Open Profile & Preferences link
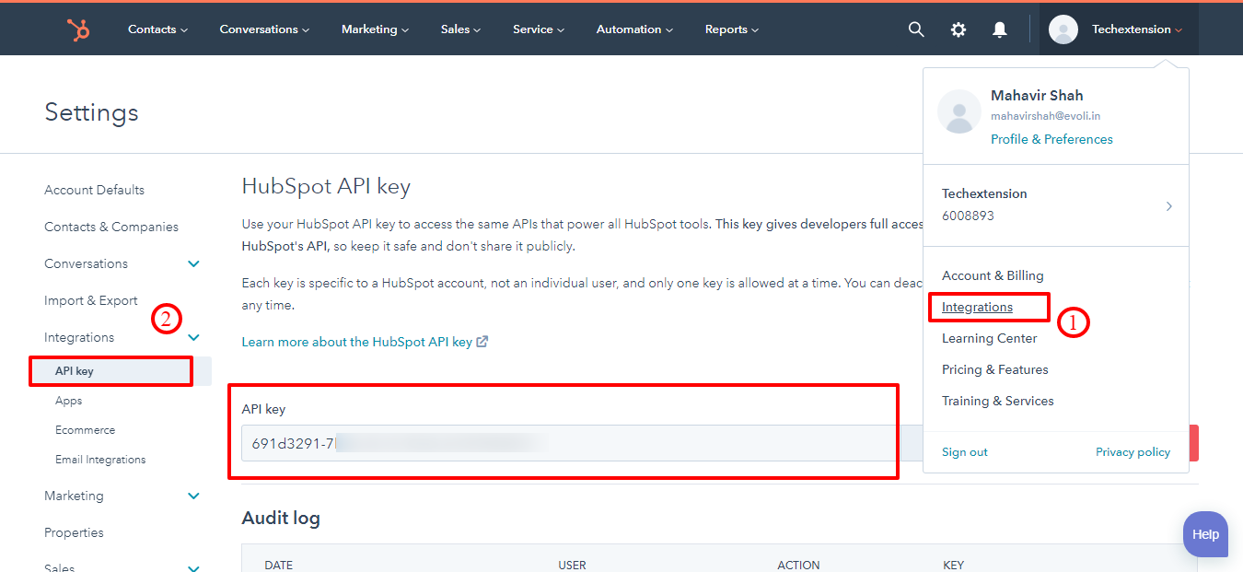Viewport: 1243px width, 572px height. tap(1051, 139)
